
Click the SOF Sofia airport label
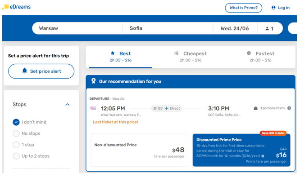click(x=224, y=115)
